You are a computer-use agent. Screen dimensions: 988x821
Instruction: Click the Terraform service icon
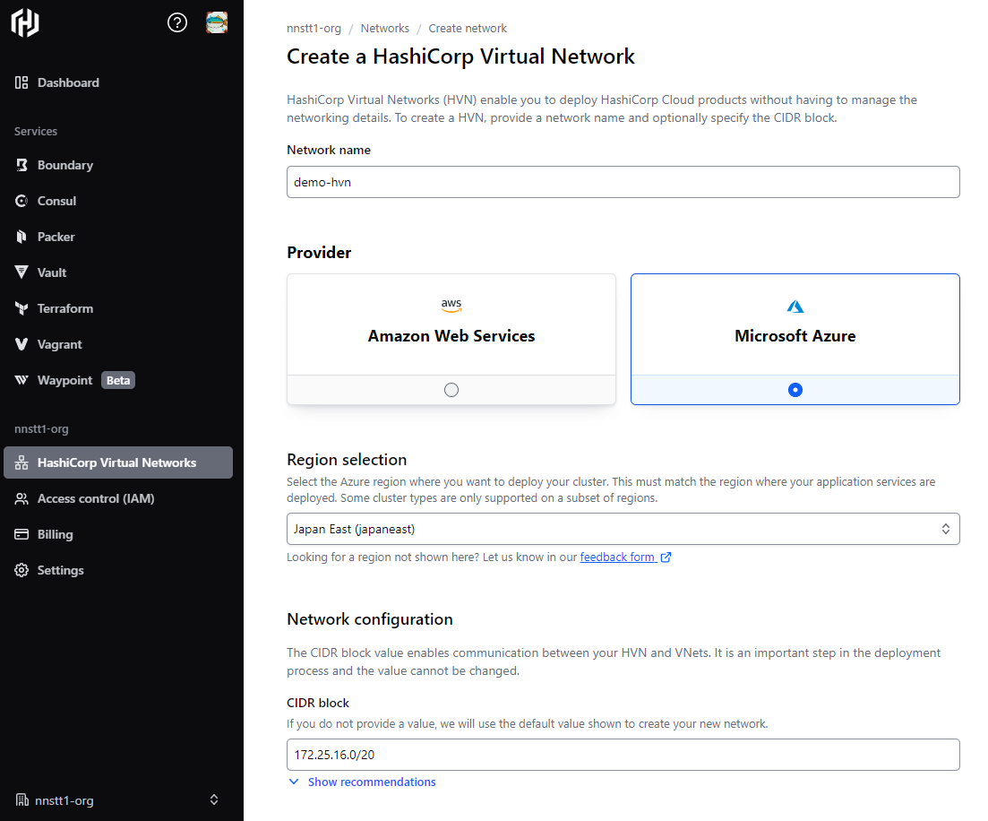(21, 308)
